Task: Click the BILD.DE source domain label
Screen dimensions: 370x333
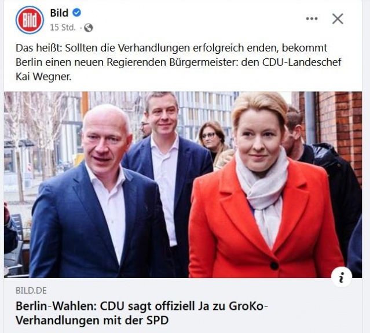Action: tap(31, 291)
